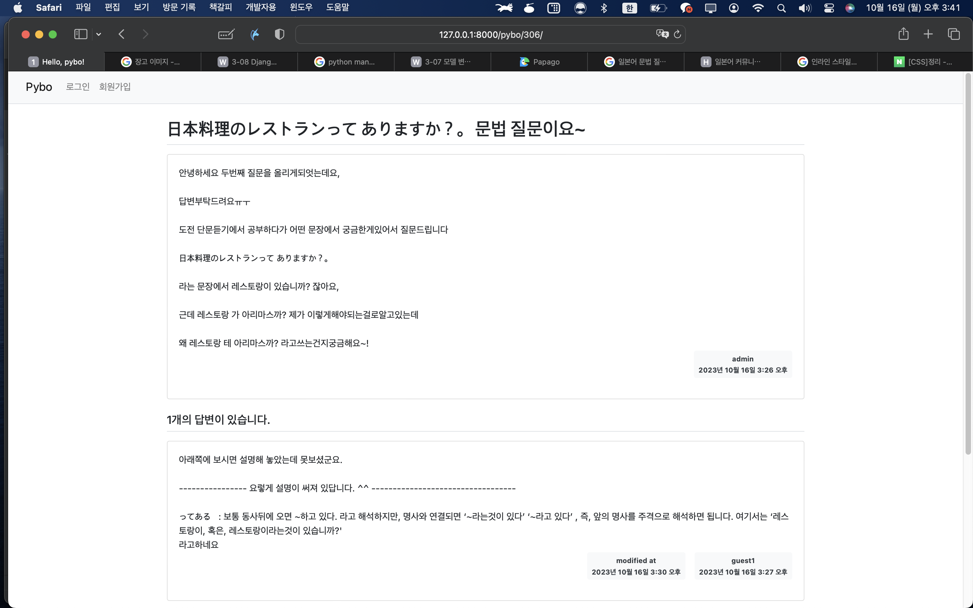Open the Share icon in toolbar
This screenshot has height=608, width=973.
click(903, 34)
